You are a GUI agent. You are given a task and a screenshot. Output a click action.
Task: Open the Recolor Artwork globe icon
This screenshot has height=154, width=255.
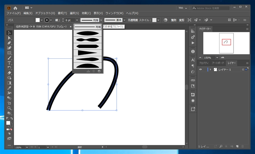click(165, 20)
